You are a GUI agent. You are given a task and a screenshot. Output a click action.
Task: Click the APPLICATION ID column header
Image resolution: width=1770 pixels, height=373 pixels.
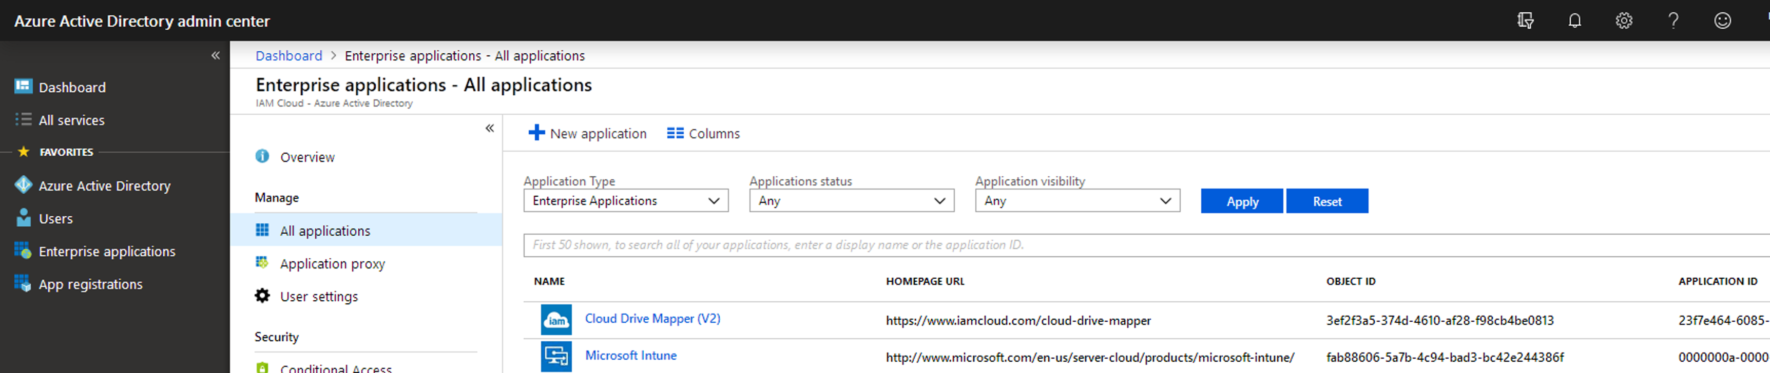[x=1718, y=281]
